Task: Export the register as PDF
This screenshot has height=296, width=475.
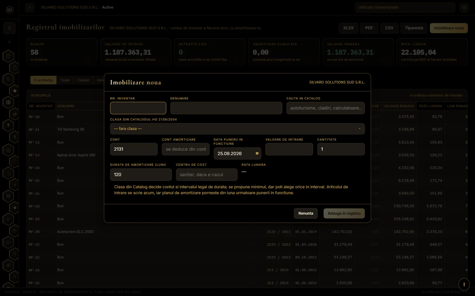Action: pyautogui.click(x=369, y=28)
